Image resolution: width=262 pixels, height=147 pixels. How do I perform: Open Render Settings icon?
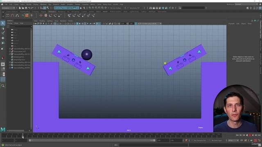(x=160, y=8)
